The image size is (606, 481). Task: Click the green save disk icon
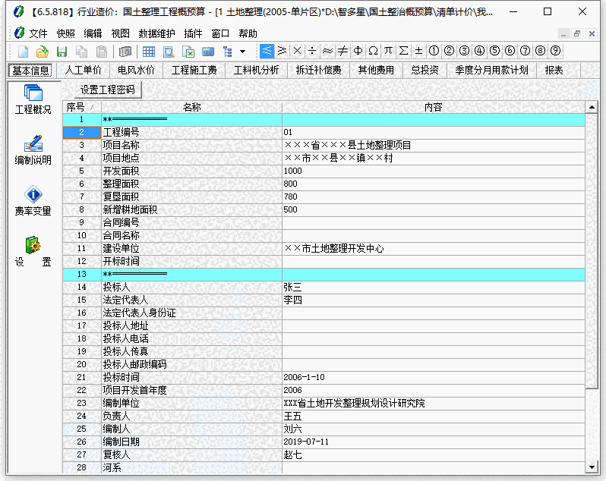coord(62,52)
